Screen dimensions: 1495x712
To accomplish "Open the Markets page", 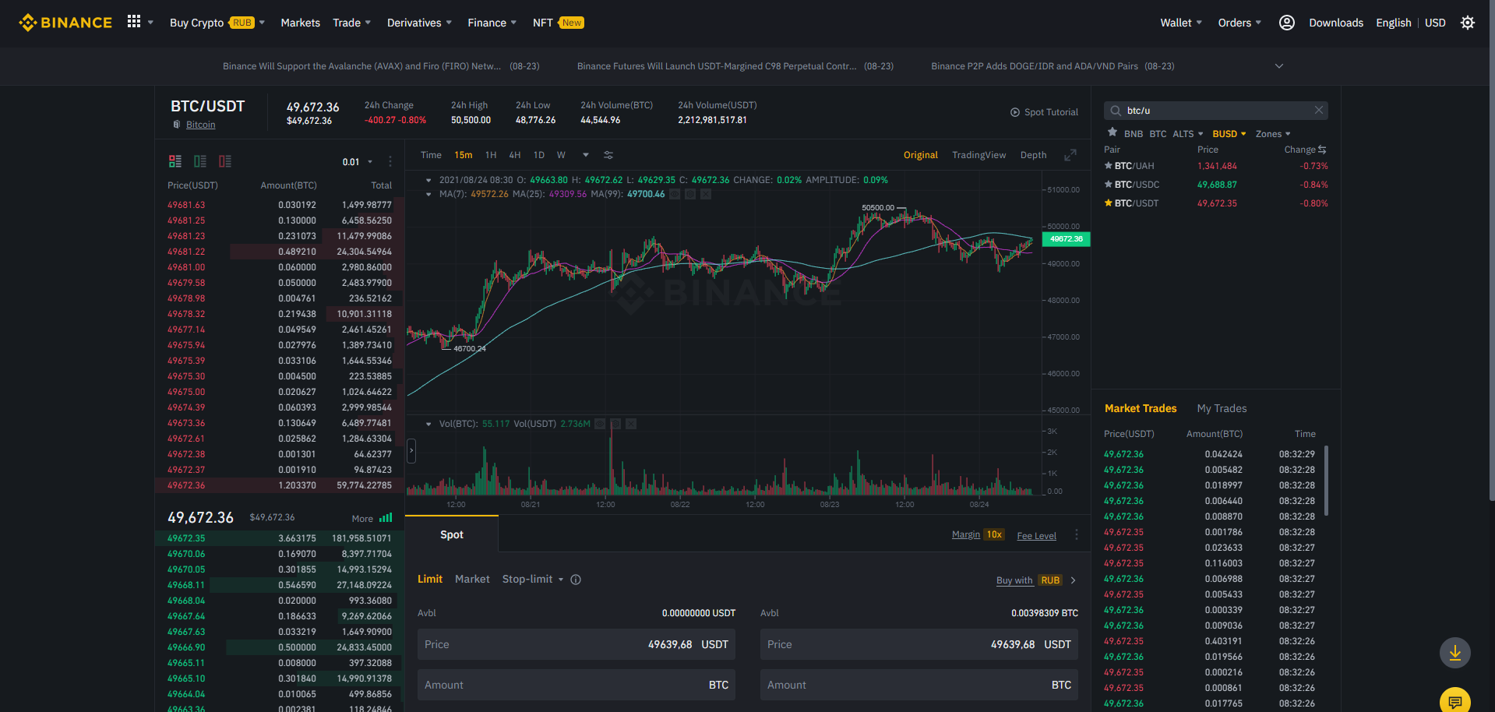I will 301,23.
